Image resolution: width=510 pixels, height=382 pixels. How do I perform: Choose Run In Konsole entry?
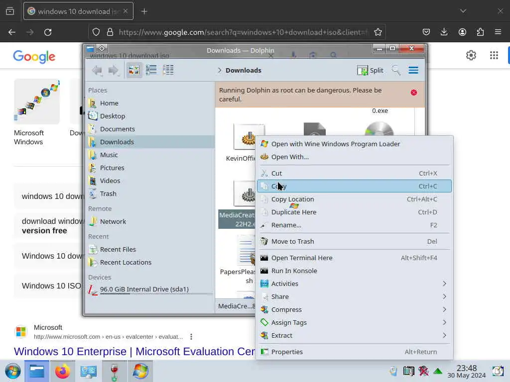pos(354,271)
